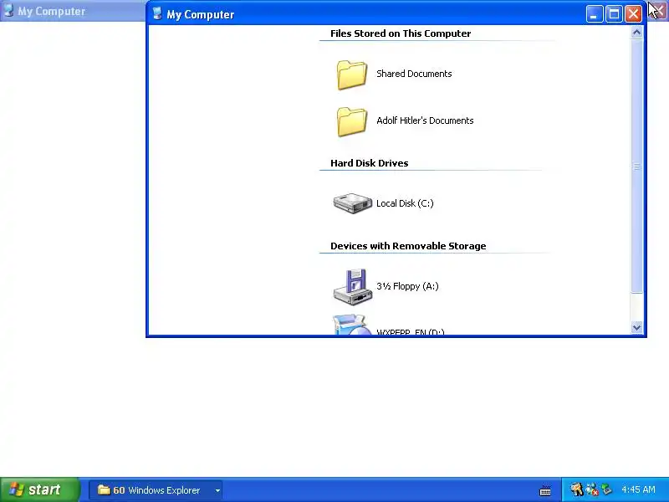Select the Local Disk (C:) label

click(405, 203)
